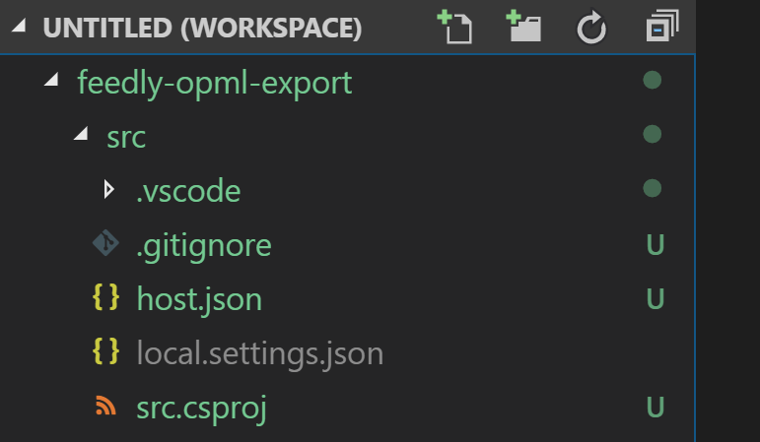This screenshot has width=760, height=442.
Task: Click the git icon beside .gitignore
Action: pos(105,244)
